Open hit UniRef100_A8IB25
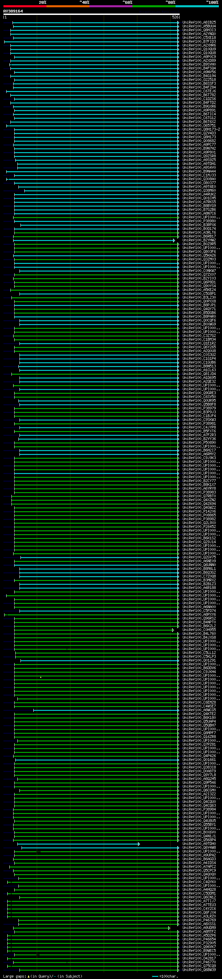 pyautogui.click(x=199, y=23)
